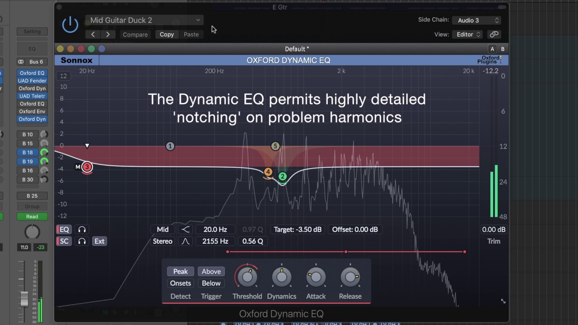Toggle the SC sidechain enable button

coord(64,241)
